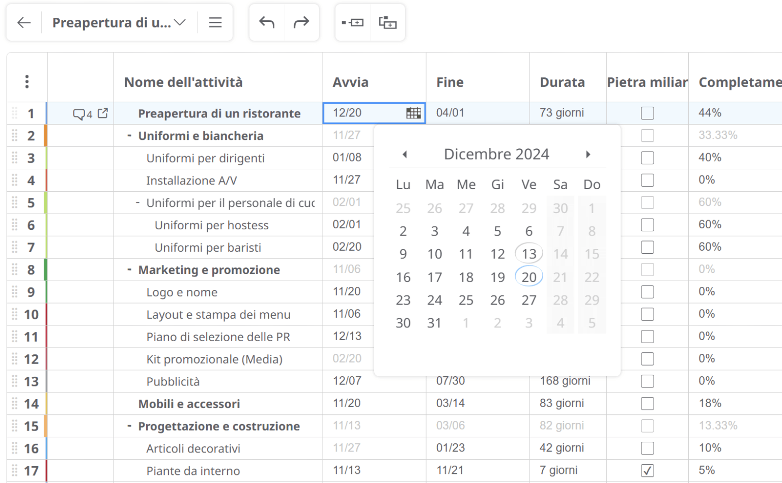Viewport: 782px width, 483px height.
Task: Click the calendar icon in Avvia cell
Action: click(x=413, y=113)
